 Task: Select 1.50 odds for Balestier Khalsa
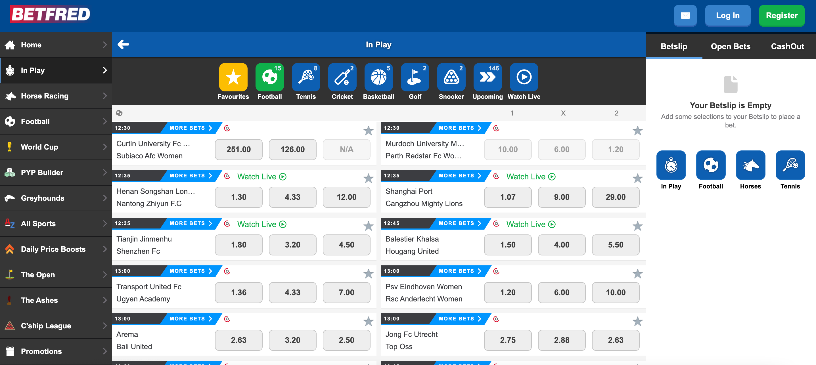click(507, 245)
